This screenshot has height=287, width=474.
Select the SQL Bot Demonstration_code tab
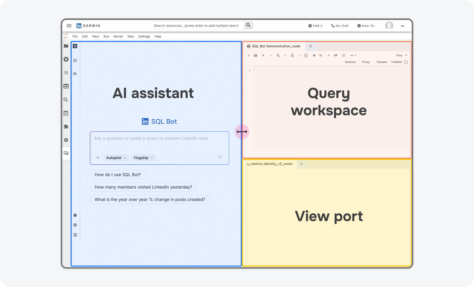274,46
